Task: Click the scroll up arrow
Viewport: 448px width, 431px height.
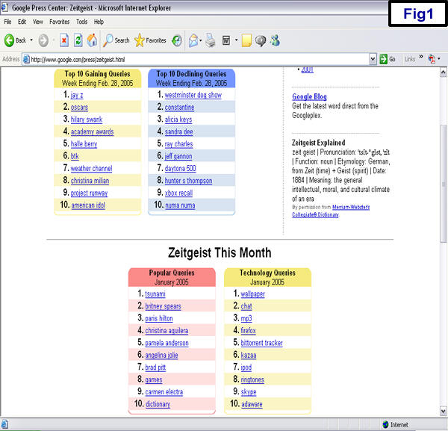Action: 443,72
